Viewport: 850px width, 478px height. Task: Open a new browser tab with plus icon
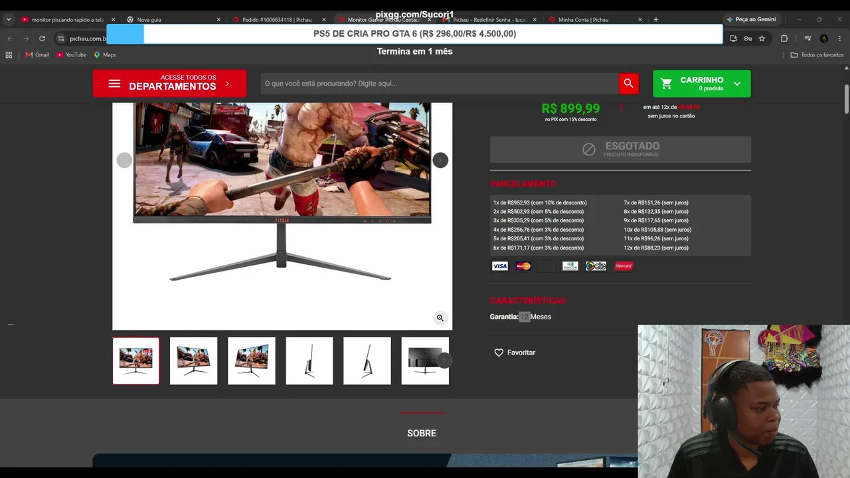pos(655,19)
